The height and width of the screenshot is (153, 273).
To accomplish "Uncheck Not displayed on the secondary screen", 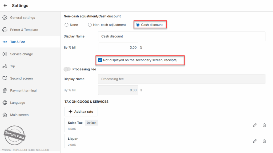I will point(100,60).
